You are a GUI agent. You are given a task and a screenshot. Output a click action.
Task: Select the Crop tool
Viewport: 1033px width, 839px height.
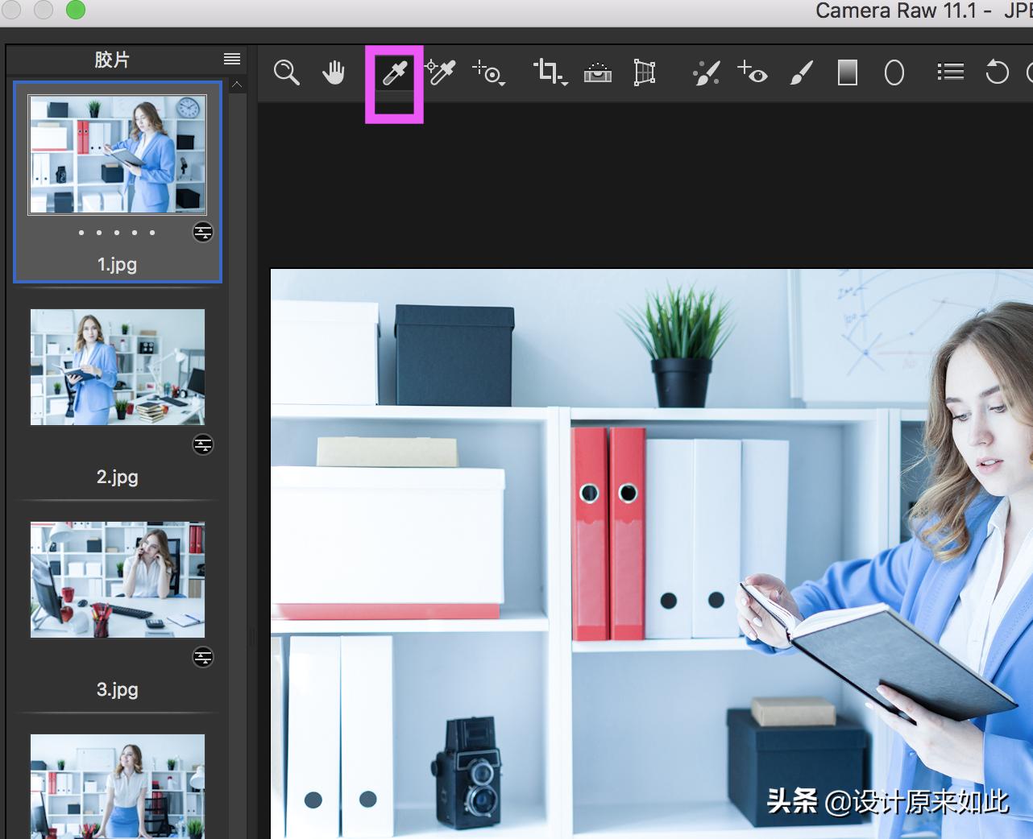550,72
